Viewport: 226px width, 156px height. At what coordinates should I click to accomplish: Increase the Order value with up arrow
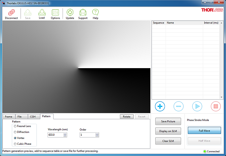(97, 134)
